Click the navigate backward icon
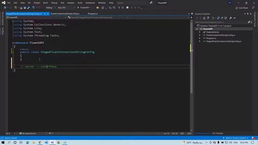Viewport: 258px width, 145px height. tap(5, 8)
